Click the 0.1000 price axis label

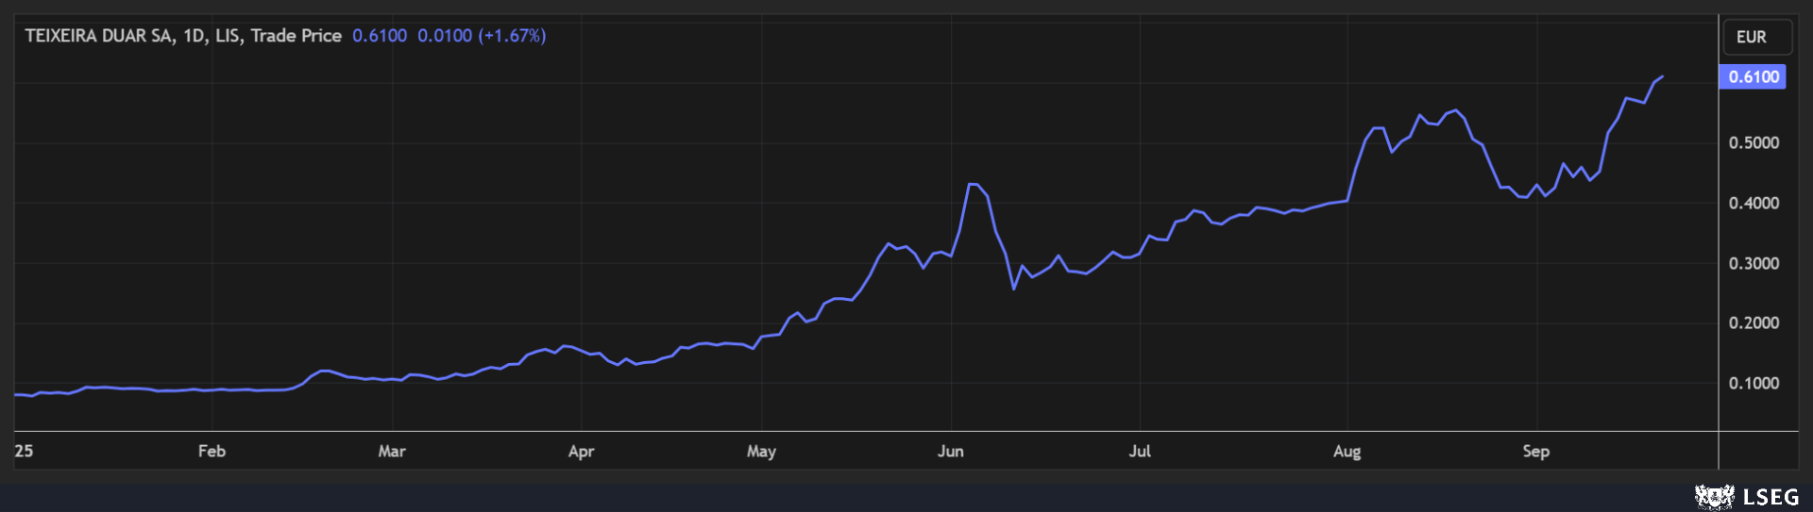point(1754,384)
